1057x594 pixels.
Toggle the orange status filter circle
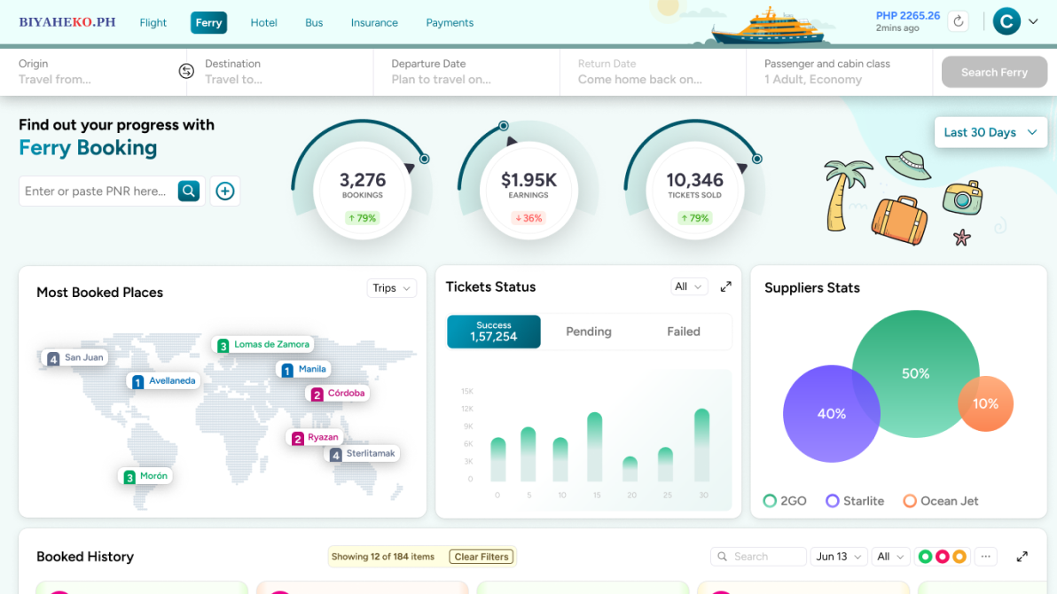point(959,557)
